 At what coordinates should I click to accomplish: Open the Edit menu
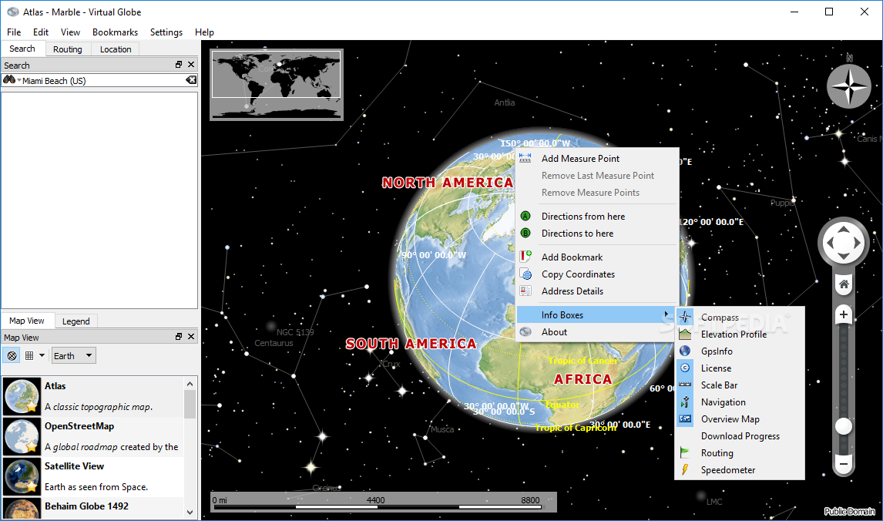41,32
